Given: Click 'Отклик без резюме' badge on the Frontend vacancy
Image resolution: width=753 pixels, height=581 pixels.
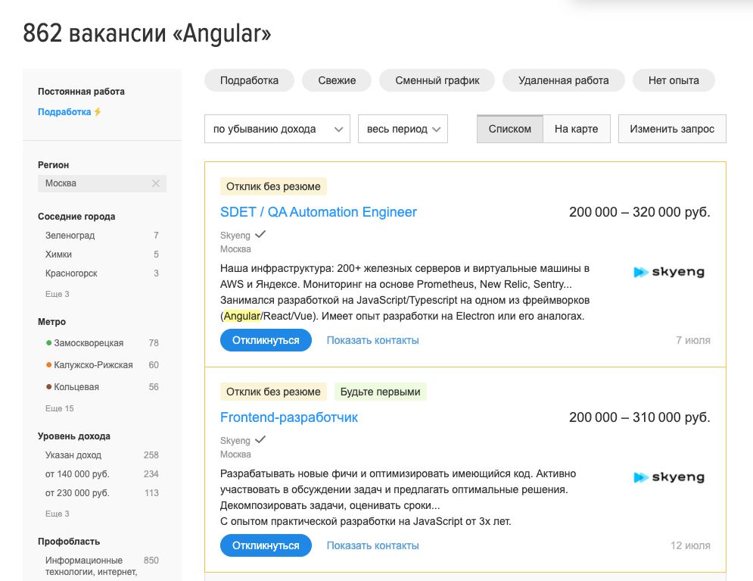Looking at the screenshot, I should [273, 392].
